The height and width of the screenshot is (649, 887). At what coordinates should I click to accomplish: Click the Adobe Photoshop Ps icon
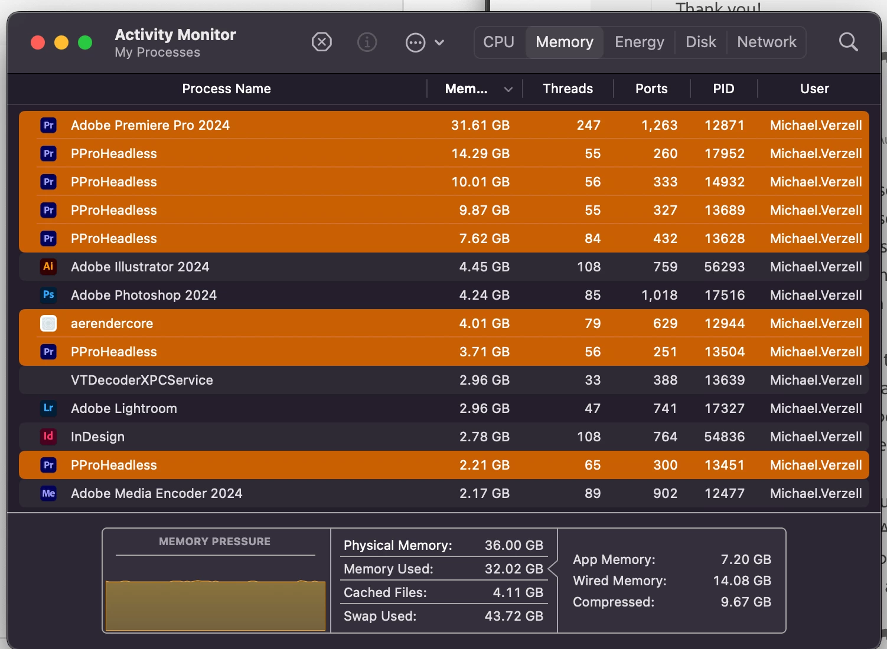[48, 295]
